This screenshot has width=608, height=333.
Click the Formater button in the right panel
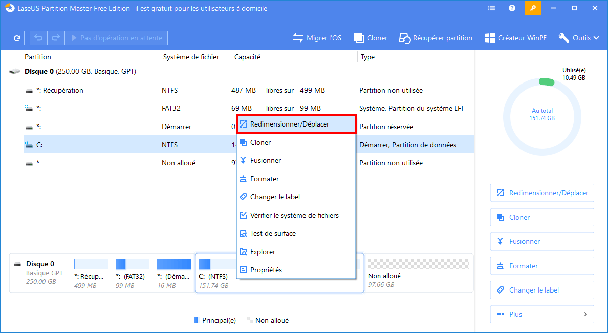pos(542,266)
